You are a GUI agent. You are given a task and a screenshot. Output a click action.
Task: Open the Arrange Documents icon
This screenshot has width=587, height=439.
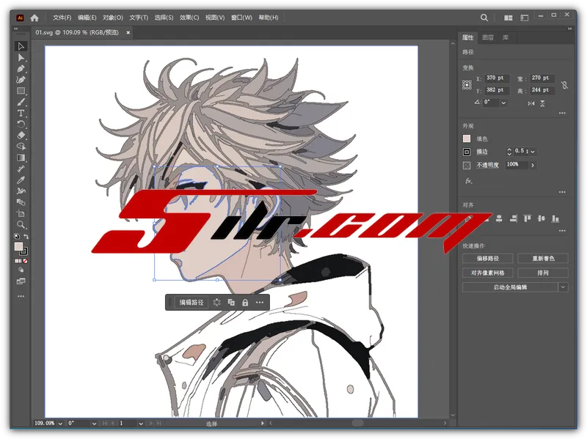tap(508, 18)
